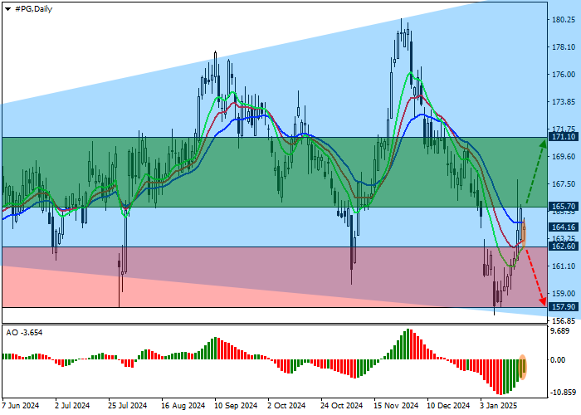Click the 164.16 current price label
This screenshot has width=581, height=415.
[x=564, y=227]
